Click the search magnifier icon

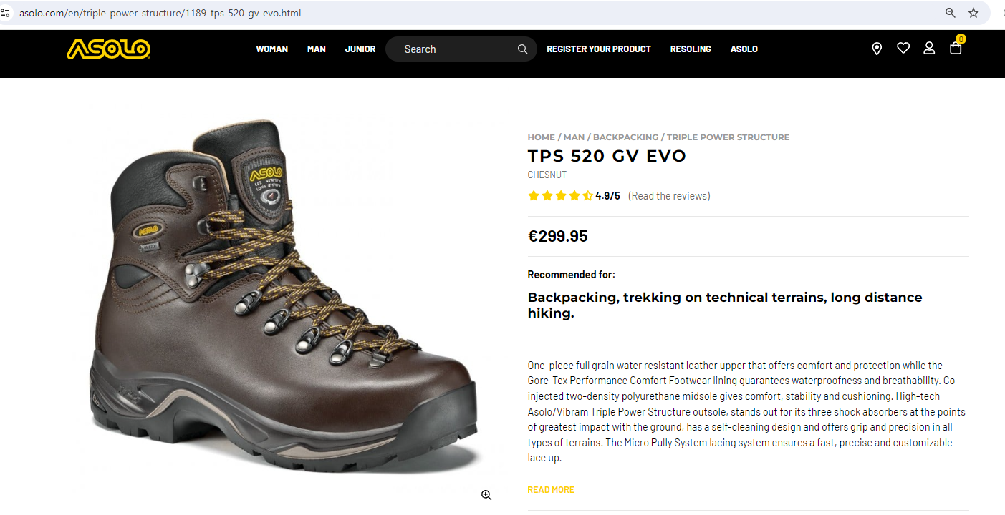pyautogui.click(x=523, y=49)
